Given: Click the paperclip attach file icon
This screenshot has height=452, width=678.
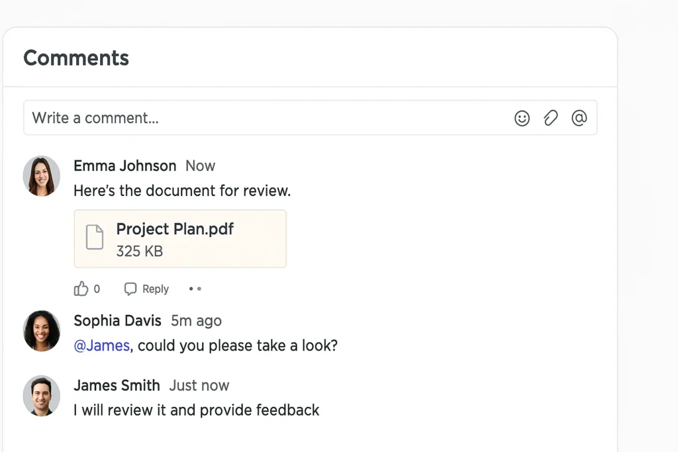Looking at the screenshot, I should tap(550, 118).
